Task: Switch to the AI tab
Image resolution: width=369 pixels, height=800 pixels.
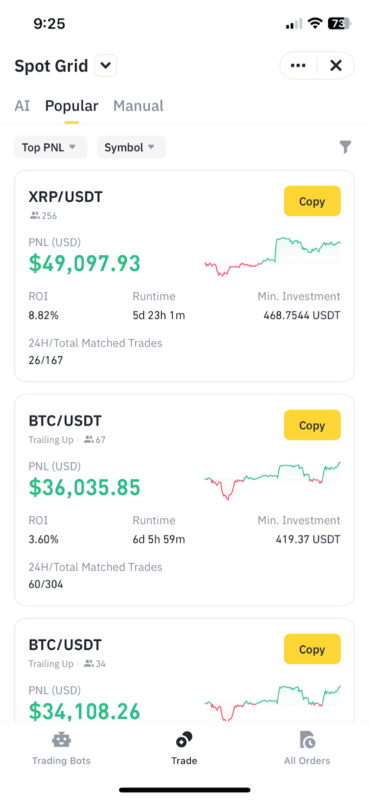Action: pyautogui.click(x=22, y=106)
